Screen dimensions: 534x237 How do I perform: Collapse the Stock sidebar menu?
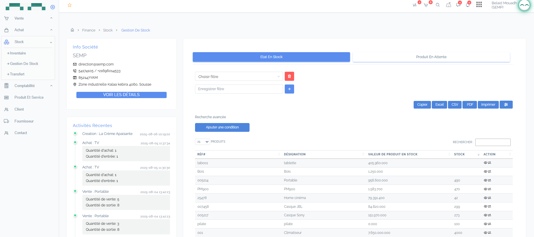(28, 42)
